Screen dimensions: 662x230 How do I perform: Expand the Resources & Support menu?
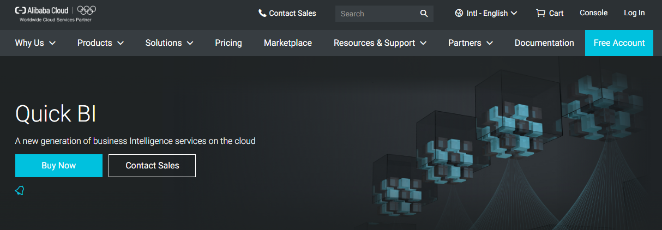[380, 43]
